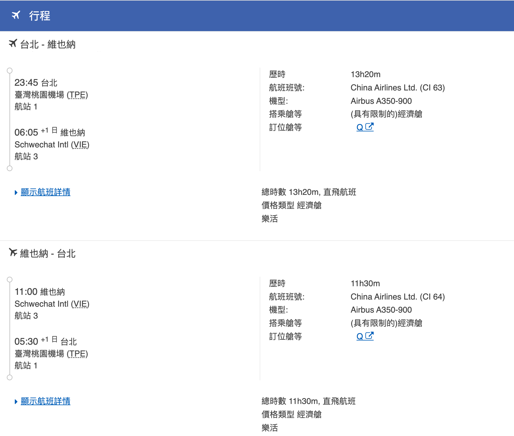This screenshot has height=436, width=514.
Task: Click 台北 - 維也納 segment heading
Action: 48,44
